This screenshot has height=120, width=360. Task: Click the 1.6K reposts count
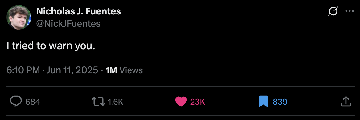click(115, 102)
